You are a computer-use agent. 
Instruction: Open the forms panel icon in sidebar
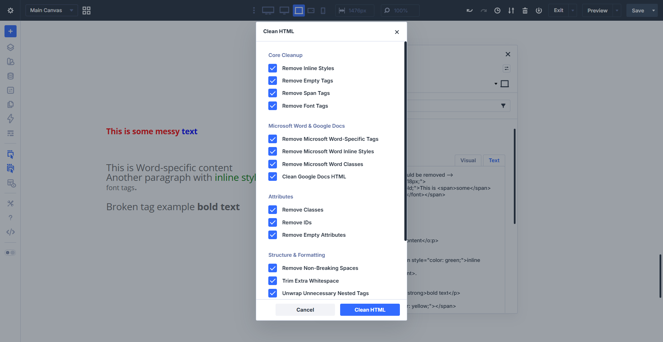[10, 90]
